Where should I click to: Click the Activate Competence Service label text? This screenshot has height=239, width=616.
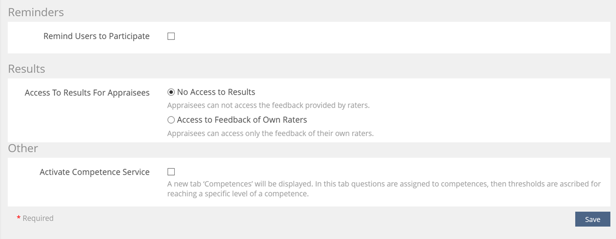[94, 172]
